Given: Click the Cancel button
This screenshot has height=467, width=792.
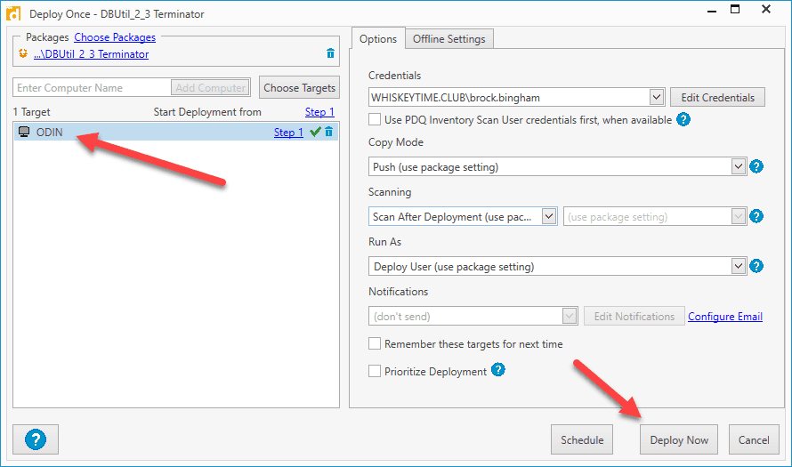Looking at the screenshot, I should [x=754, y=439].
